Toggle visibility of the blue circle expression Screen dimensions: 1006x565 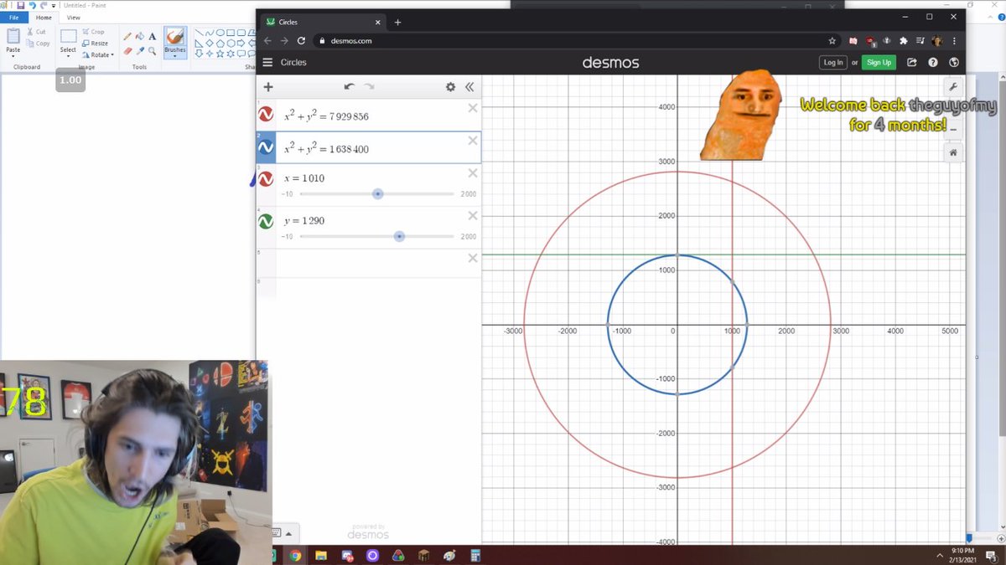pyautogui.click(x=266, y=147)
